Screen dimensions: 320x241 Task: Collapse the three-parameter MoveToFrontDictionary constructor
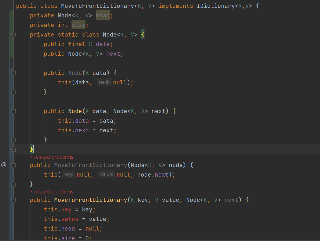point(13,200)
